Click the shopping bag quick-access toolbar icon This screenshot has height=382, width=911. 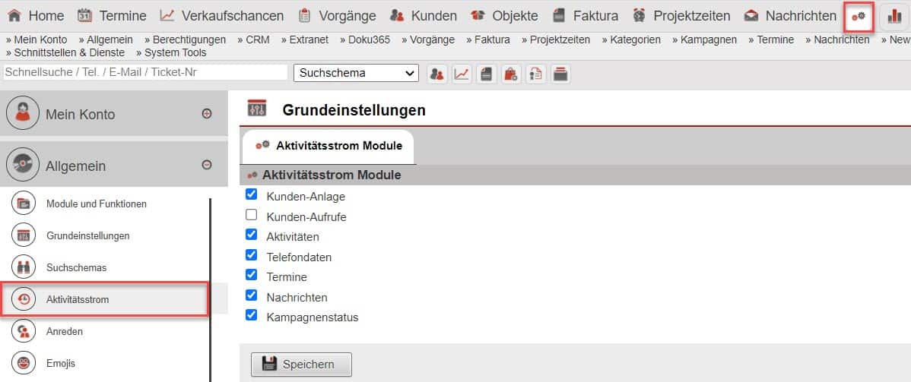point(511,73)
